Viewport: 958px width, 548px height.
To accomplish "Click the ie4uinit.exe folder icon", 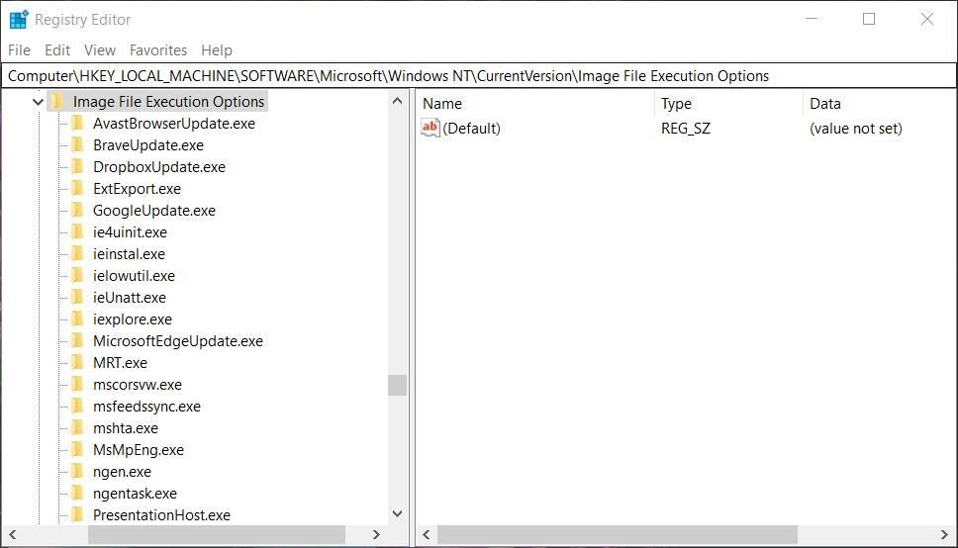I will click(77, 232).
